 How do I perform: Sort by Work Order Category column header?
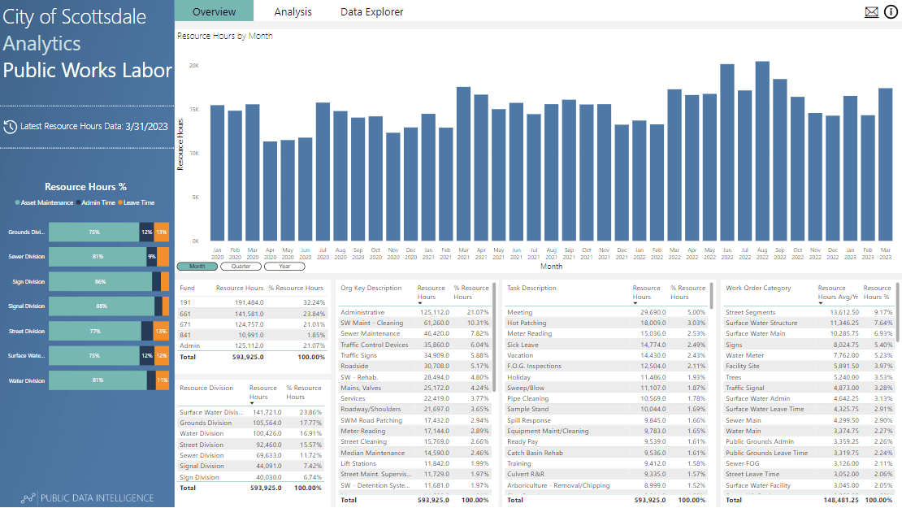(758, 288)
